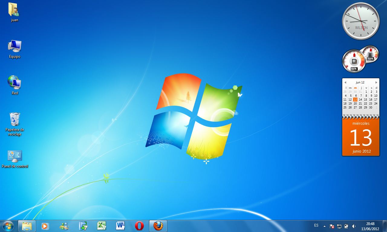The image size is (387, 232).
Task: Go to next month on the calendar gadget
Action: [x=376, y=82]
